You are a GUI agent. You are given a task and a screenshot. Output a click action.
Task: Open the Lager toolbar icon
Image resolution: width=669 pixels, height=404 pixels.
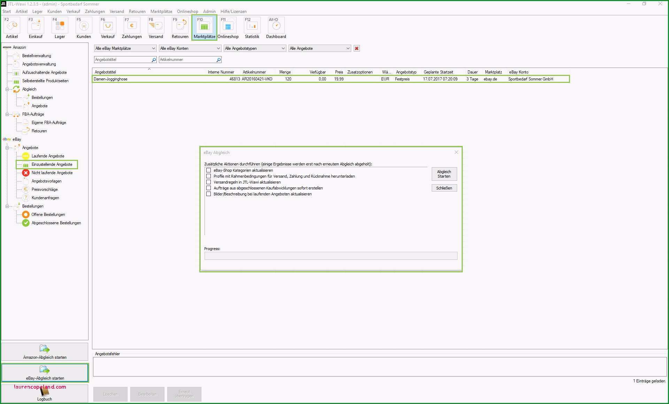click(x=60, y=28)
